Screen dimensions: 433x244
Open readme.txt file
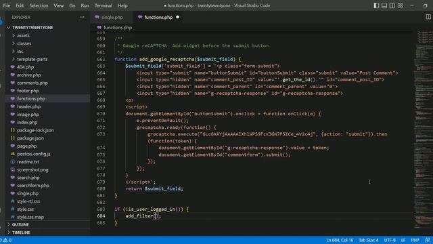[x=28, y=162]
